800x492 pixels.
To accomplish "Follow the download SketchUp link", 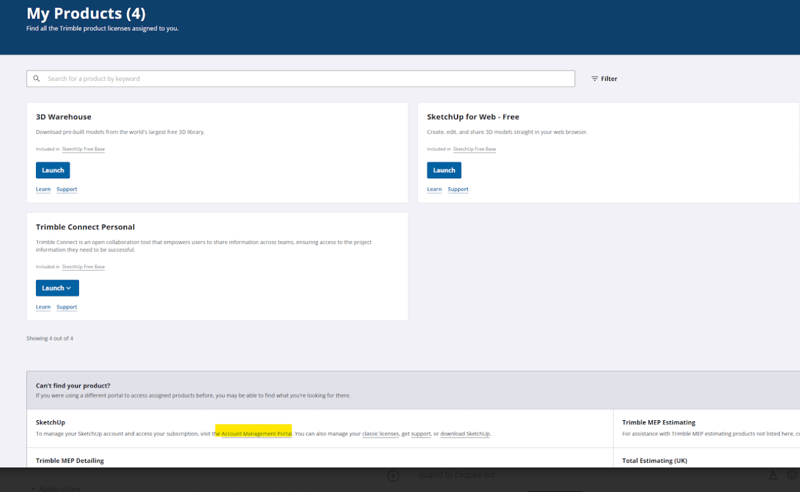I will click(x=465, y=434).
